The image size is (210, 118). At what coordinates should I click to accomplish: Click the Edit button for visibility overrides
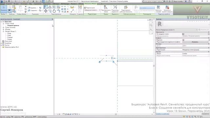tap(195, 42)
